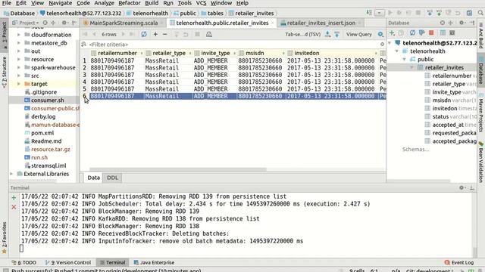
Task: Click Git: development branch in status bar
Action: pos(430,270)
